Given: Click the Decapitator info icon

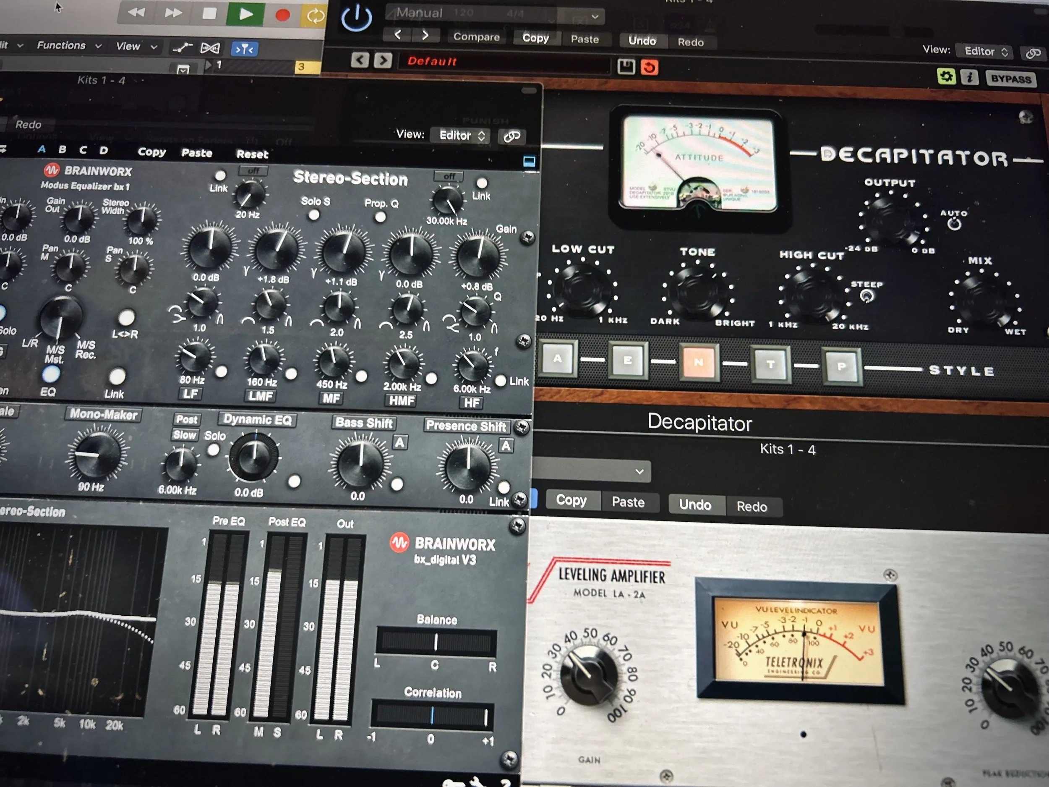Looking at the screenshot, I should (969, 77).
